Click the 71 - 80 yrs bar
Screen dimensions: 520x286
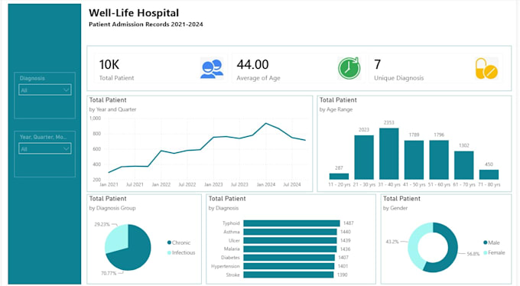tap(489, 174)
